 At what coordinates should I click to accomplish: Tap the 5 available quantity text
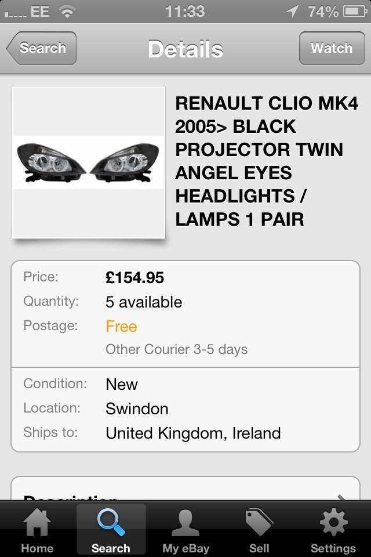click(144, 302)
